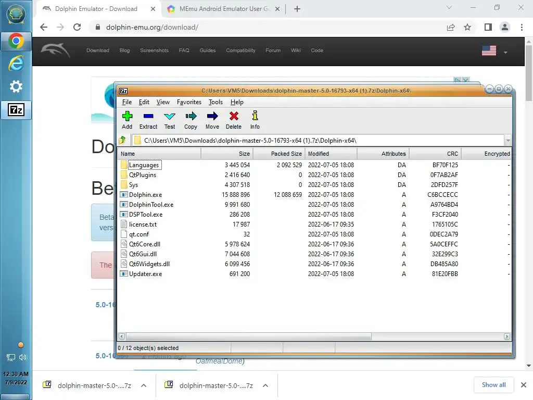Click the Extract toolbar icon
Screen dimensions: 533x400
[148, 120]
